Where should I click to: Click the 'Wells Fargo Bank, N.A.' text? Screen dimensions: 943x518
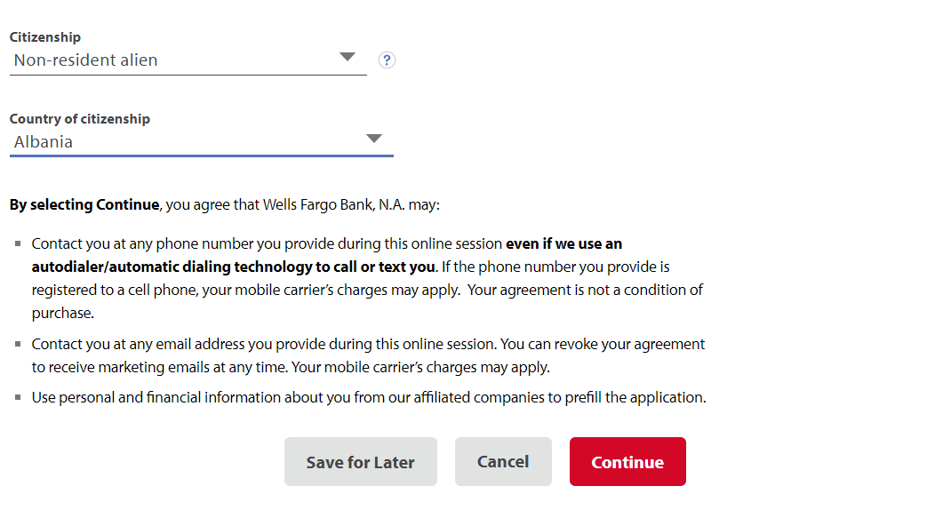click(x=334, y=205)
